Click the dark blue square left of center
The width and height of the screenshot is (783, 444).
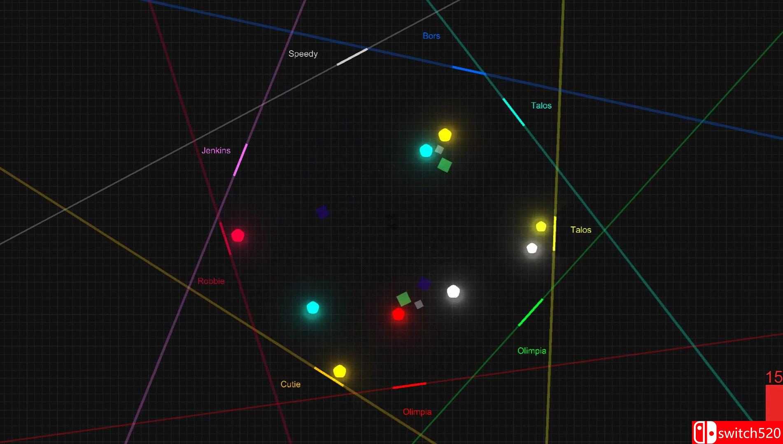(x=322, y=212)
